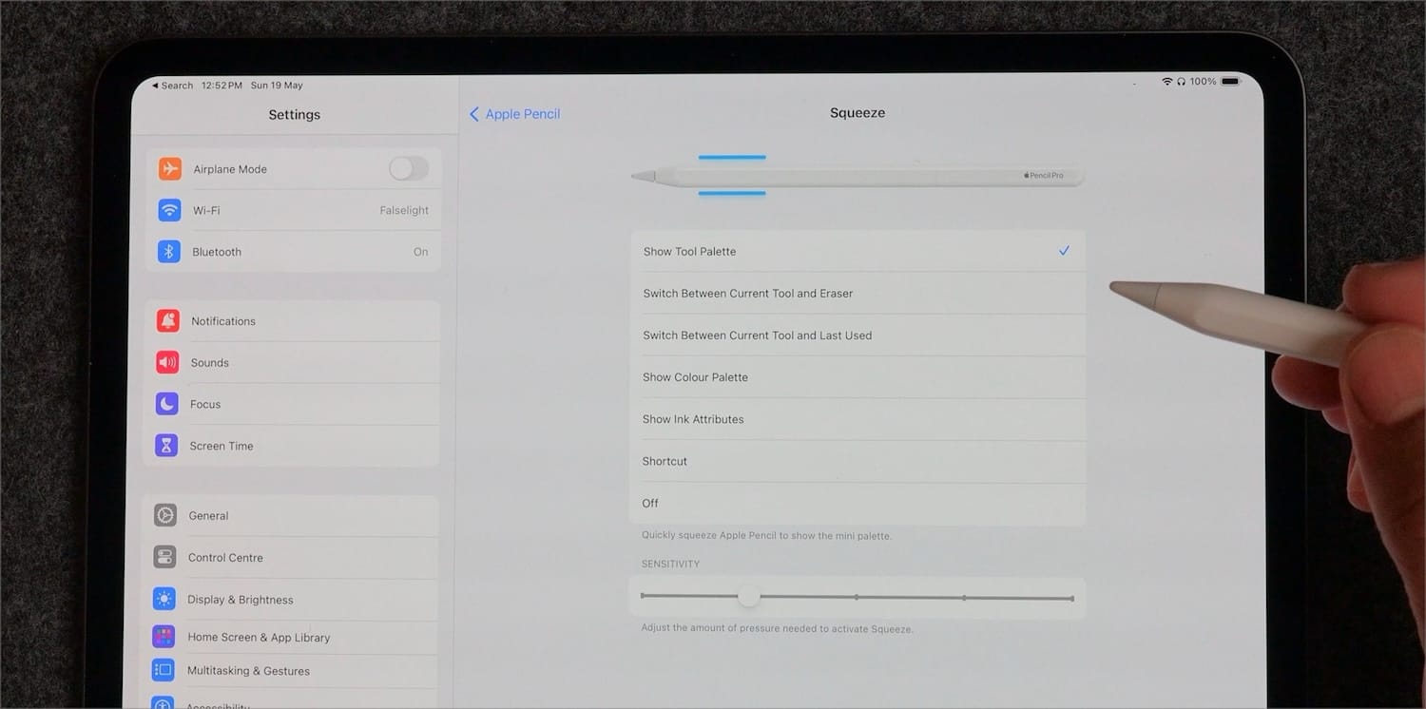Return to Search via status bar link
This screenshot has width=1426, height=709.
click(x=173, y=86)
